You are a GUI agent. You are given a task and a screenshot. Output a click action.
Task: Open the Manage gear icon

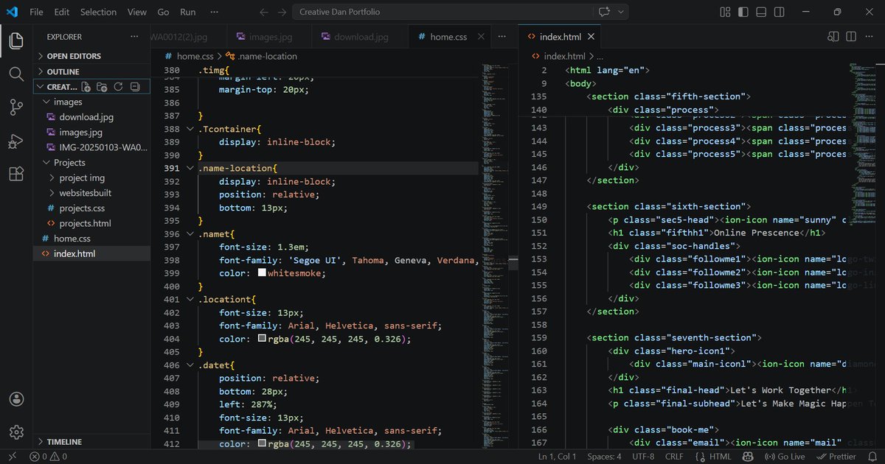(x=16, y=432)
